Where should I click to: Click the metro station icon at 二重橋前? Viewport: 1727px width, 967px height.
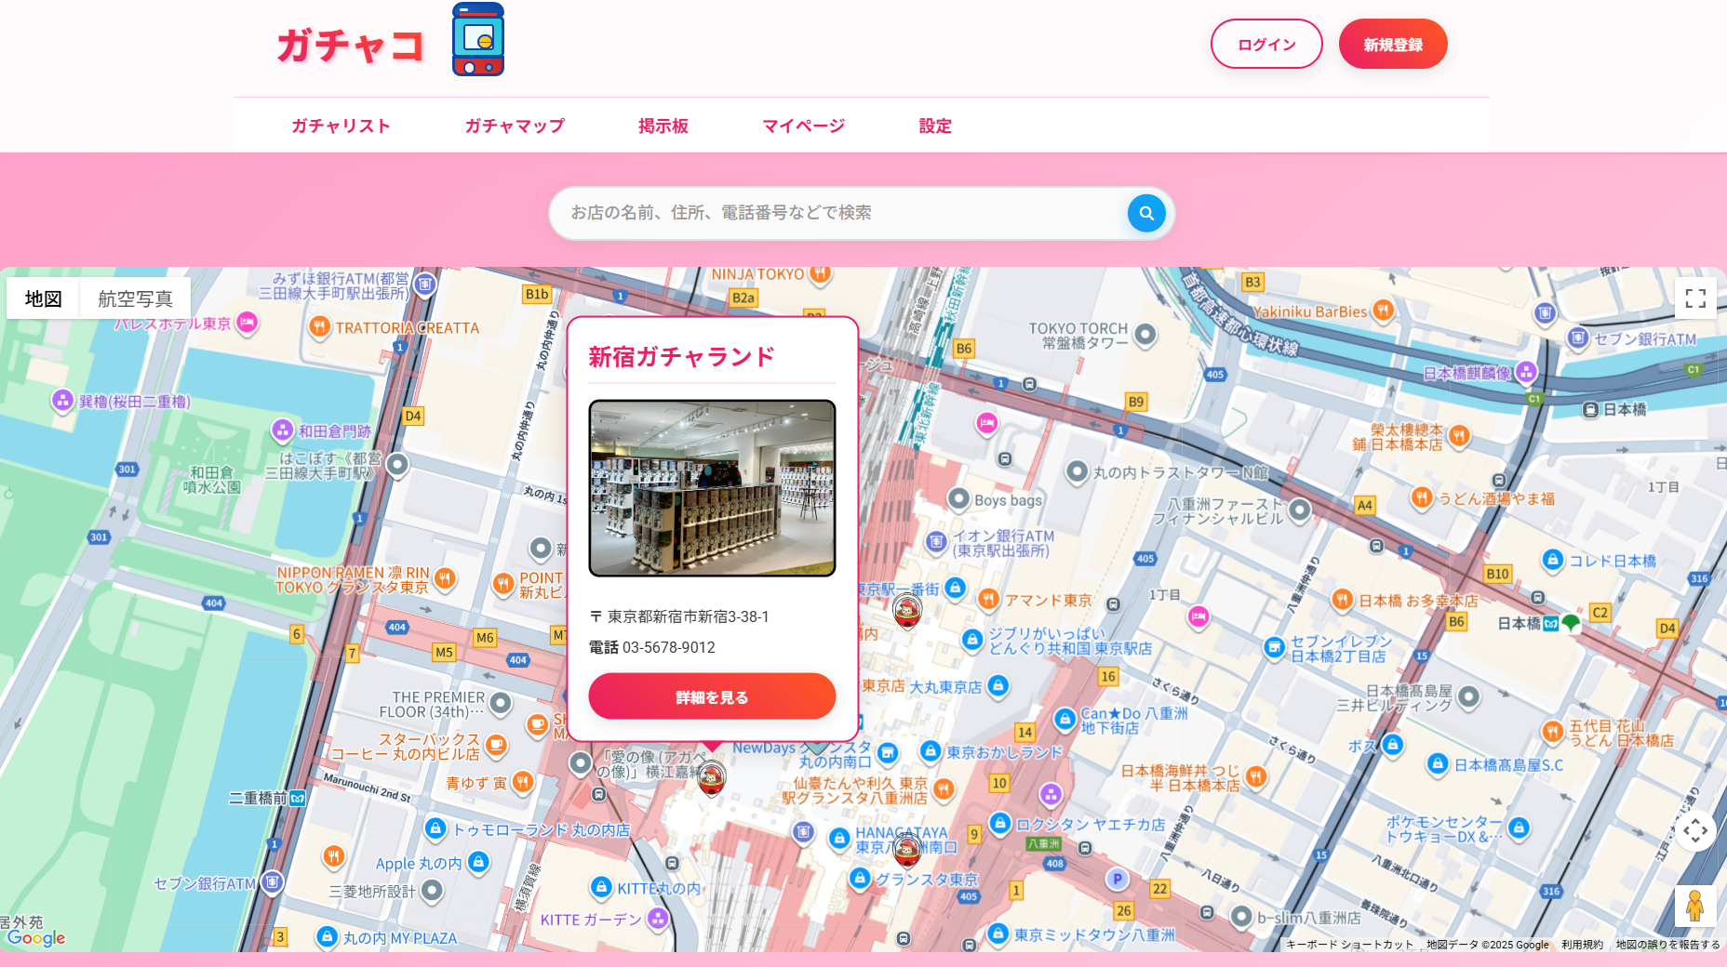299,798
